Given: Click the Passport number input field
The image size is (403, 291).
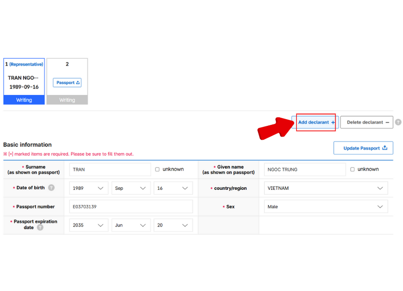Looking at the screenshot, I should (131, 207).
